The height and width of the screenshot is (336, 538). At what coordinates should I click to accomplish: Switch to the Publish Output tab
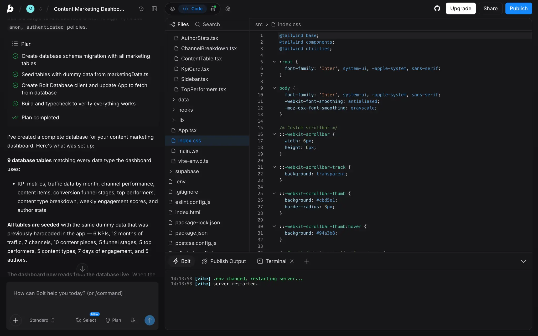[x=224, y=261]
